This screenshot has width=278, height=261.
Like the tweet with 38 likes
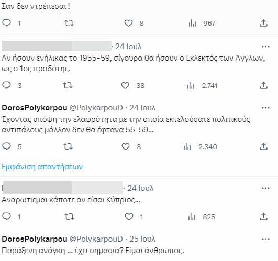pos(125,86)
